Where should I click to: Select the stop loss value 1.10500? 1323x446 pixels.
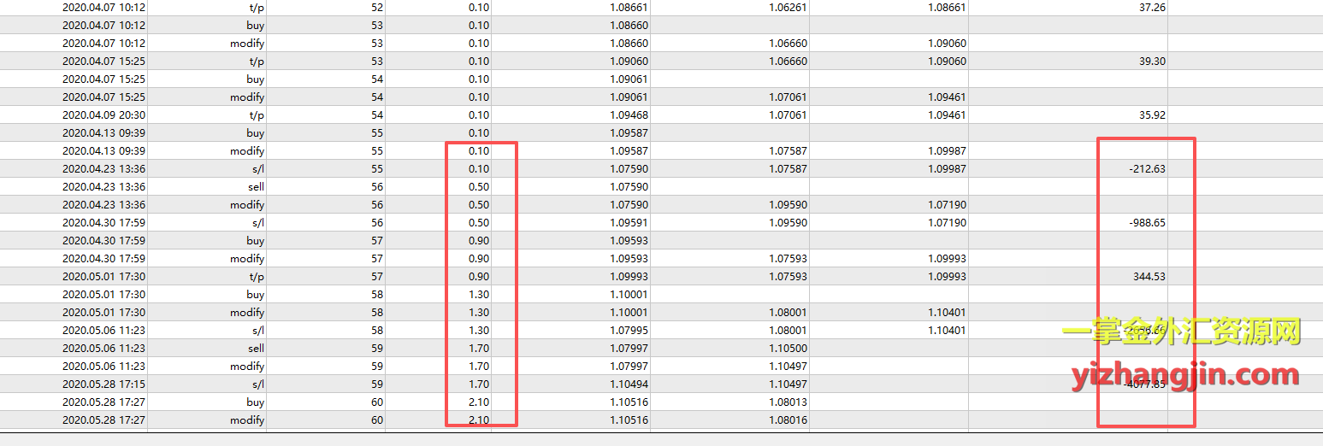pos(788,349)
